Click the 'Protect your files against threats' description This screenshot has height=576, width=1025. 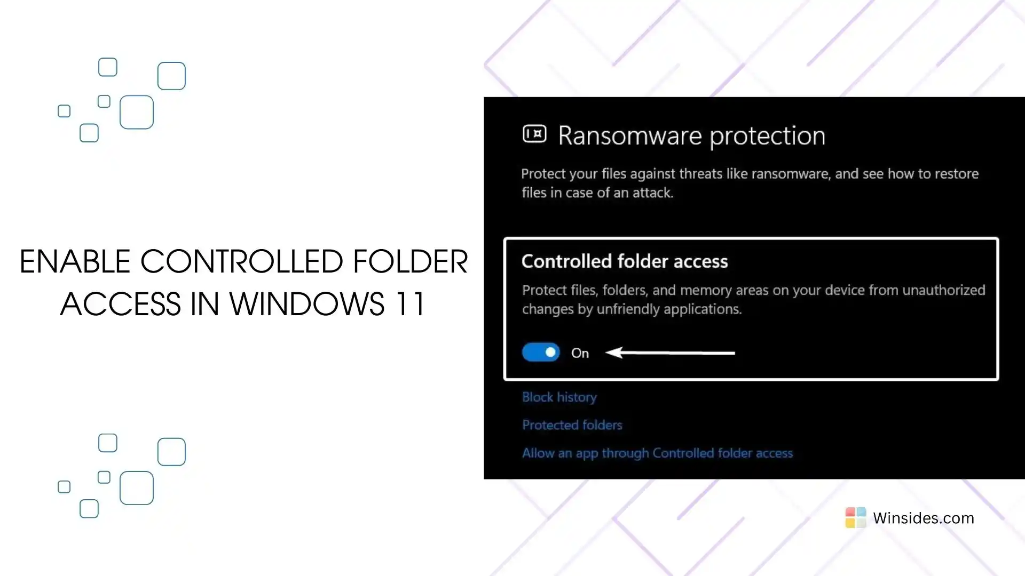pyautogui.click(x=750, y=183)
